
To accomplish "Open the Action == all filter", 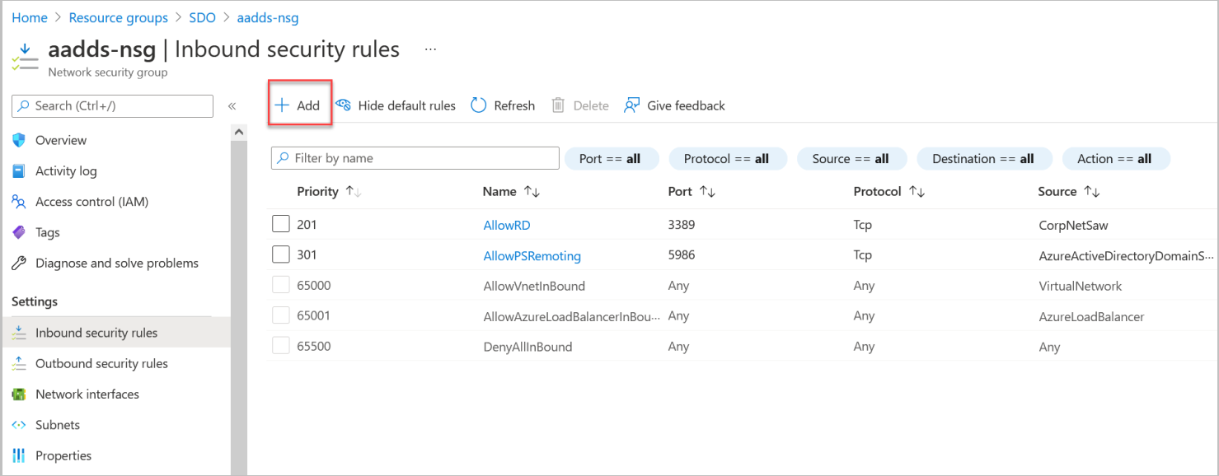I will click(1116, 159).
